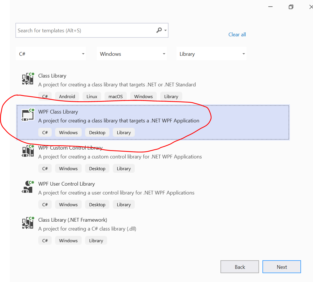This screenshot has height=282, width=313.
Task: Click the WPF Custom Control Library icon
Action: pyautogui.click(x=27, y=151)
